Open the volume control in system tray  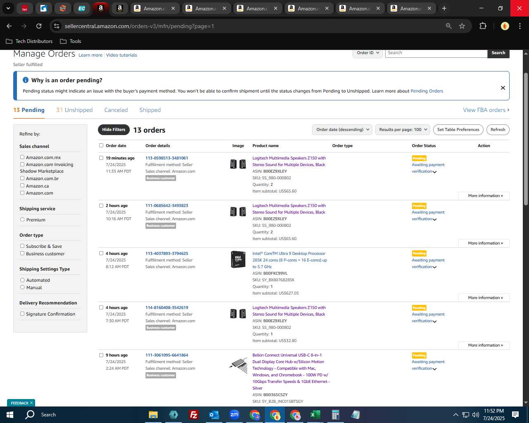[475, 415]
